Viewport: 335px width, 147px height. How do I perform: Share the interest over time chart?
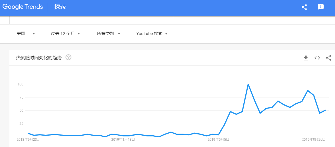[328, 58]
